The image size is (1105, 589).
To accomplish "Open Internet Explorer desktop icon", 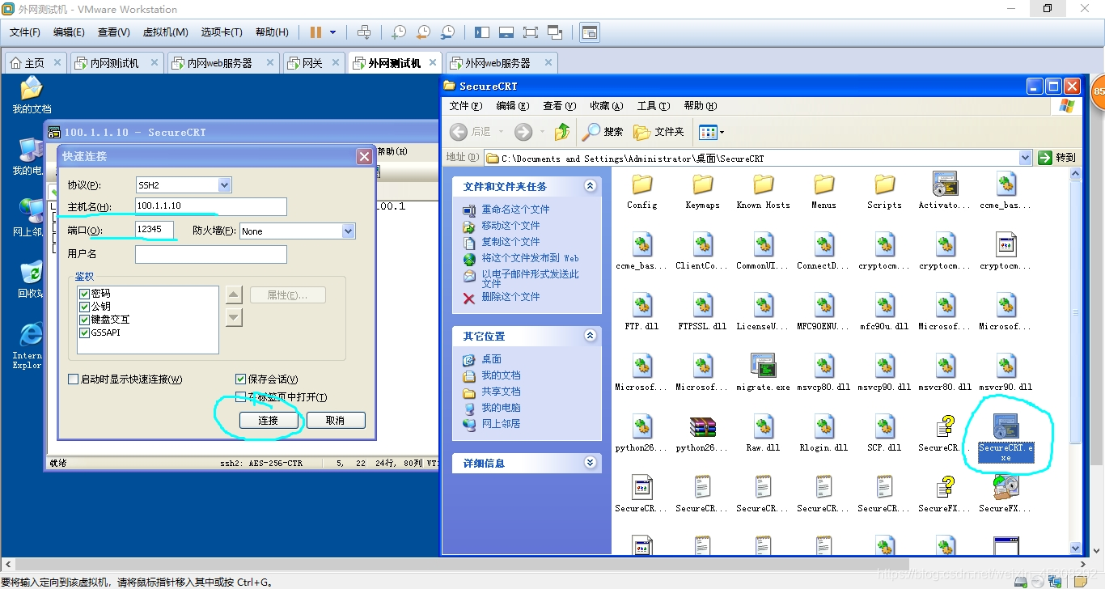I will tap(30, 346).
